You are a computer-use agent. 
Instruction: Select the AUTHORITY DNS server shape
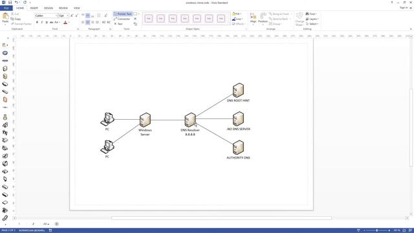238,148
